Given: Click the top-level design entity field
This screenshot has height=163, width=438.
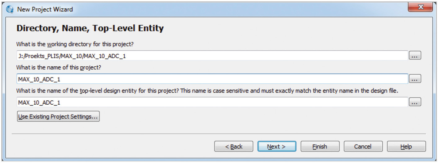Looking at the screenshot, I should point(212,102).
